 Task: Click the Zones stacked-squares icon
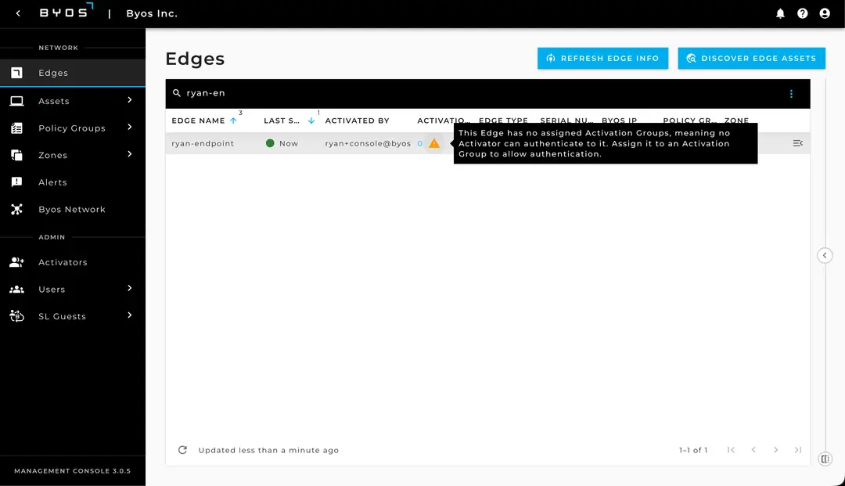16,155
